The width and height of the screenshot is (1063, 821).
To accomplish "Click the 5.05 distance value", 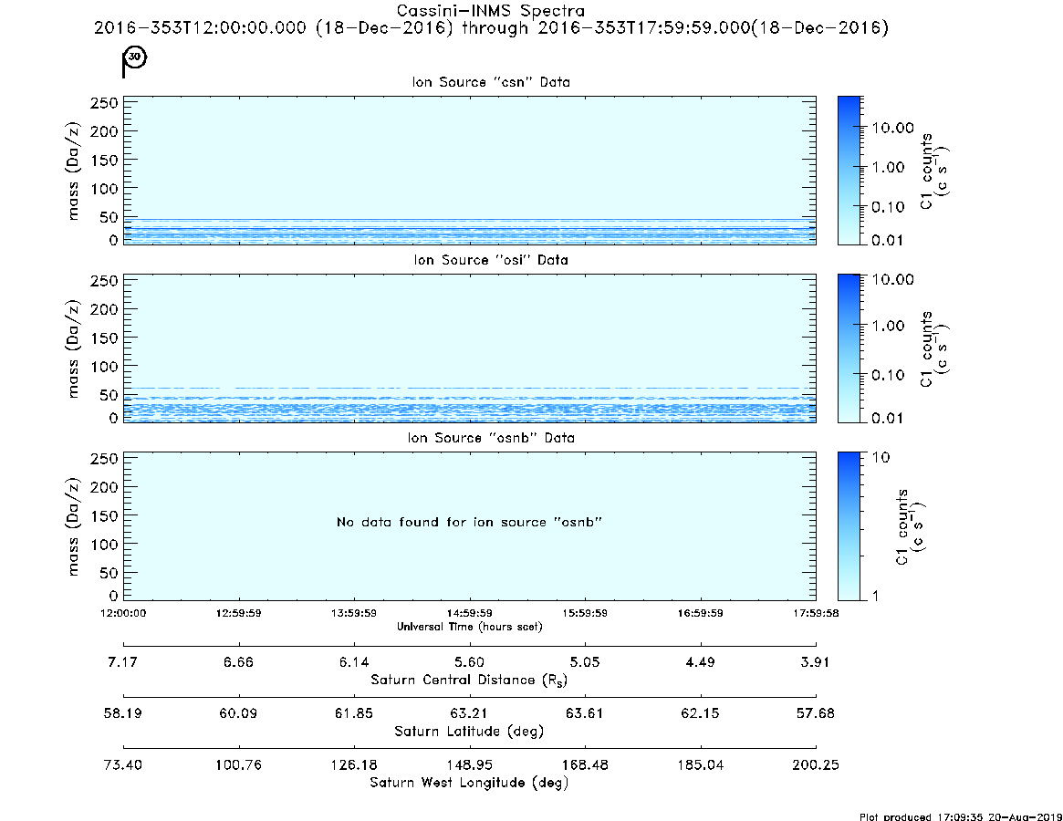I will (584, 662).
